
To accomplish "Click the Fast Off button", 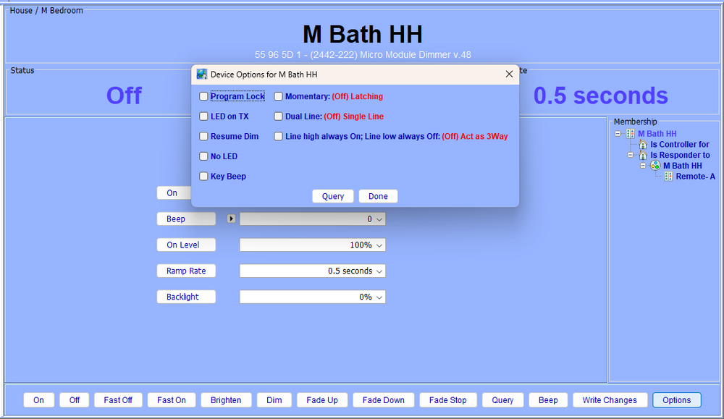I will [118, 400].
